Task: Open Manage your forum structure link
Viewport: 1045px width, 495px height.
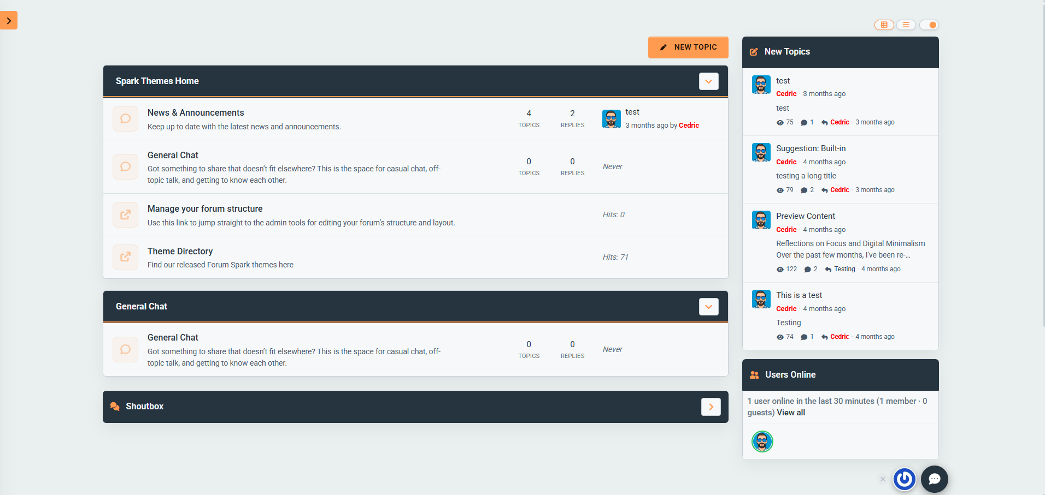Action: click(205, 208)
